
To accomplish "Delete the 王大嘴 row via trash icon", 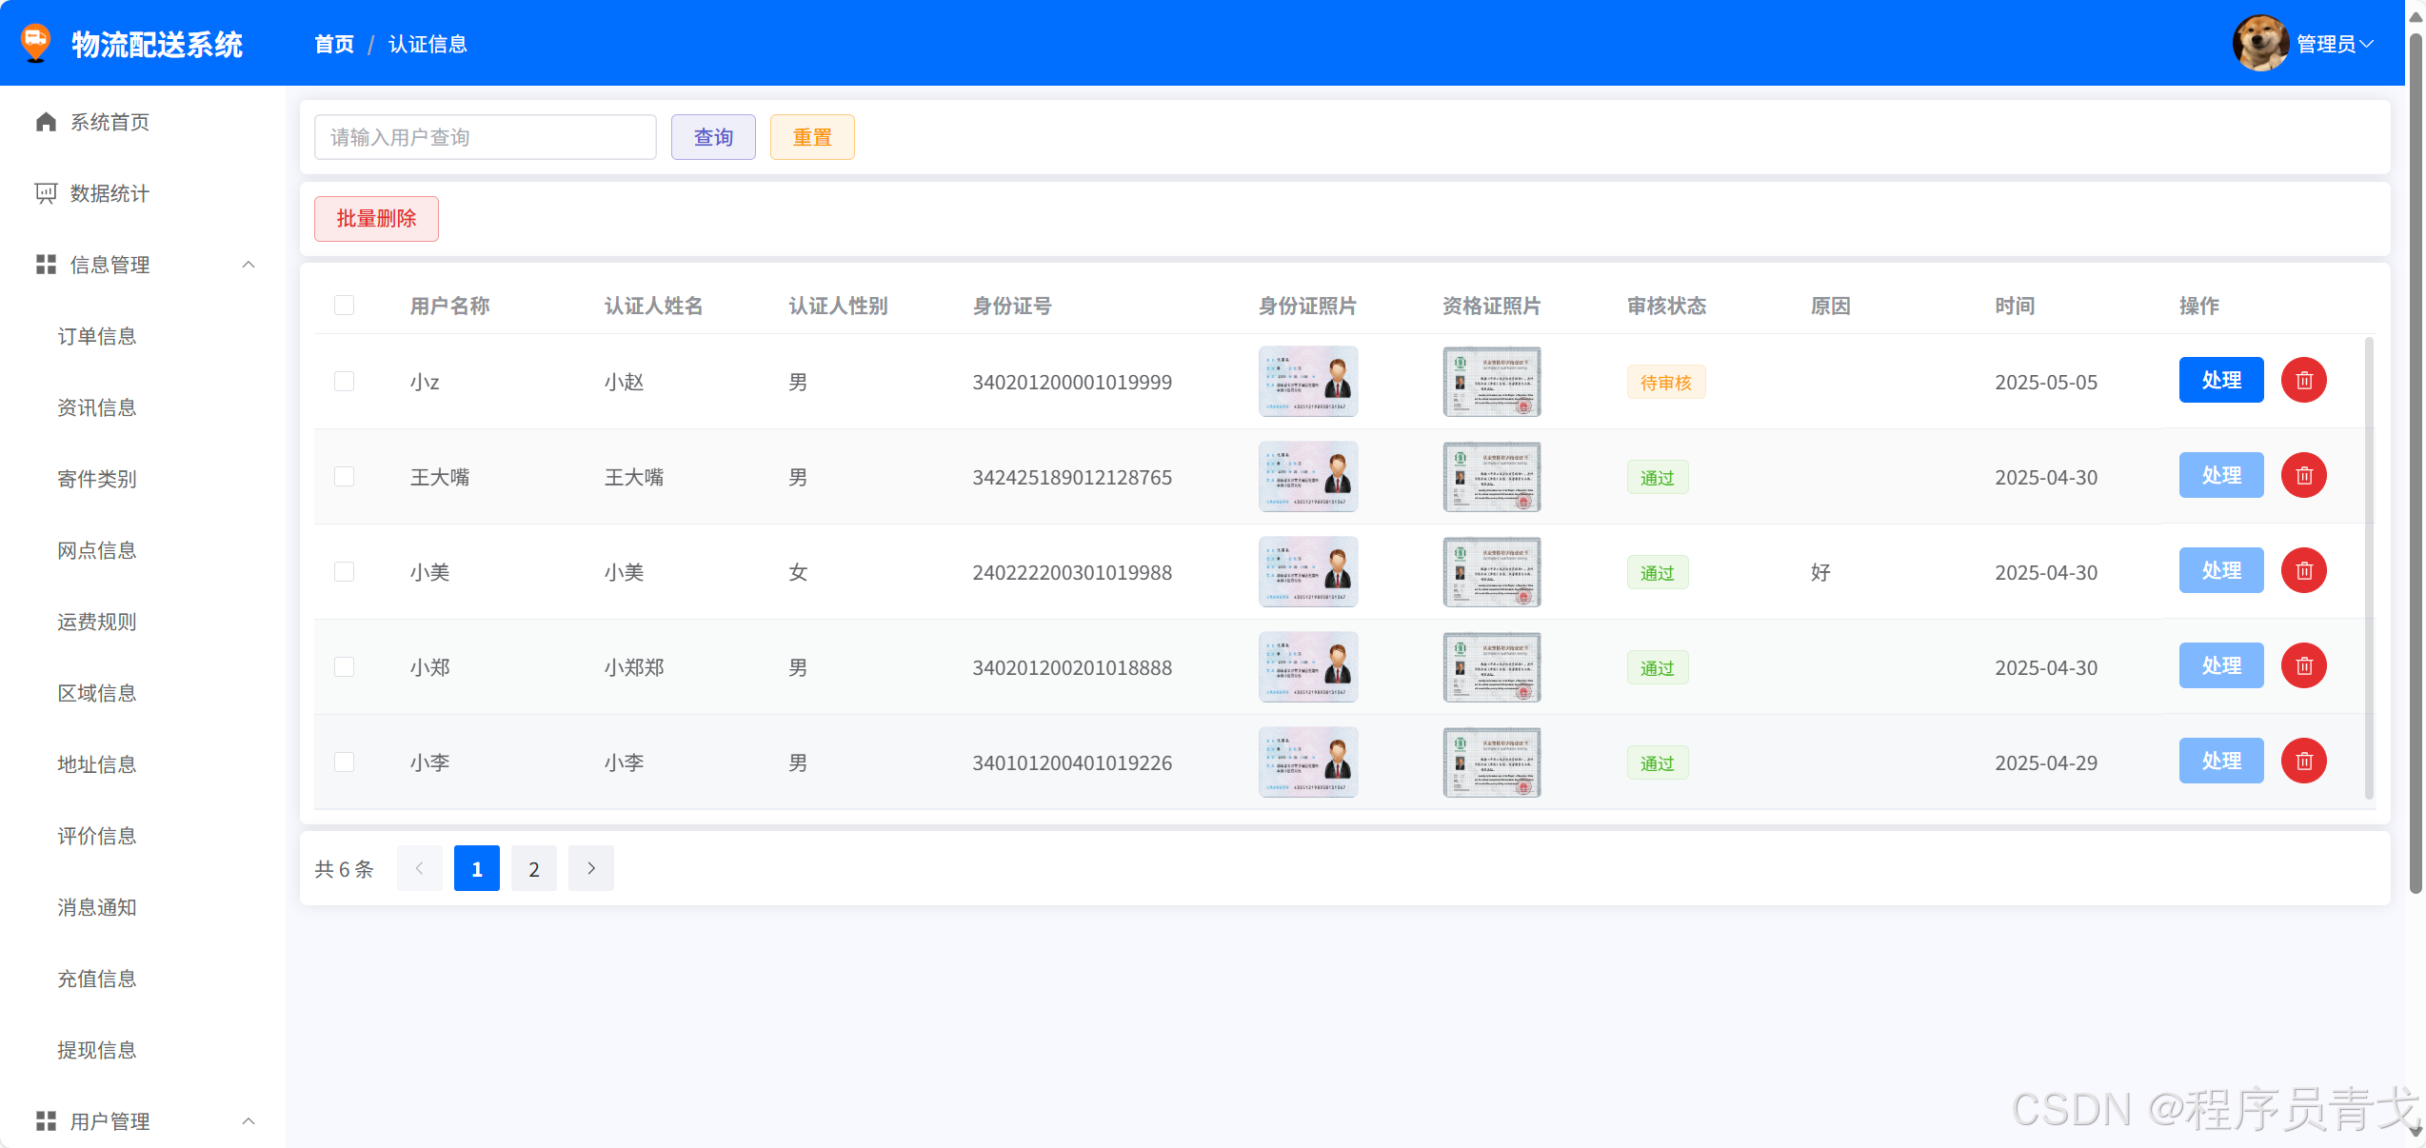I will point(2303,476).
